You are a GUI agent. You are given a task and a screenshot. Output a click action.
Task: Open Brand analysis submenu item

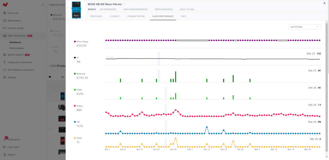pos(17,48)
